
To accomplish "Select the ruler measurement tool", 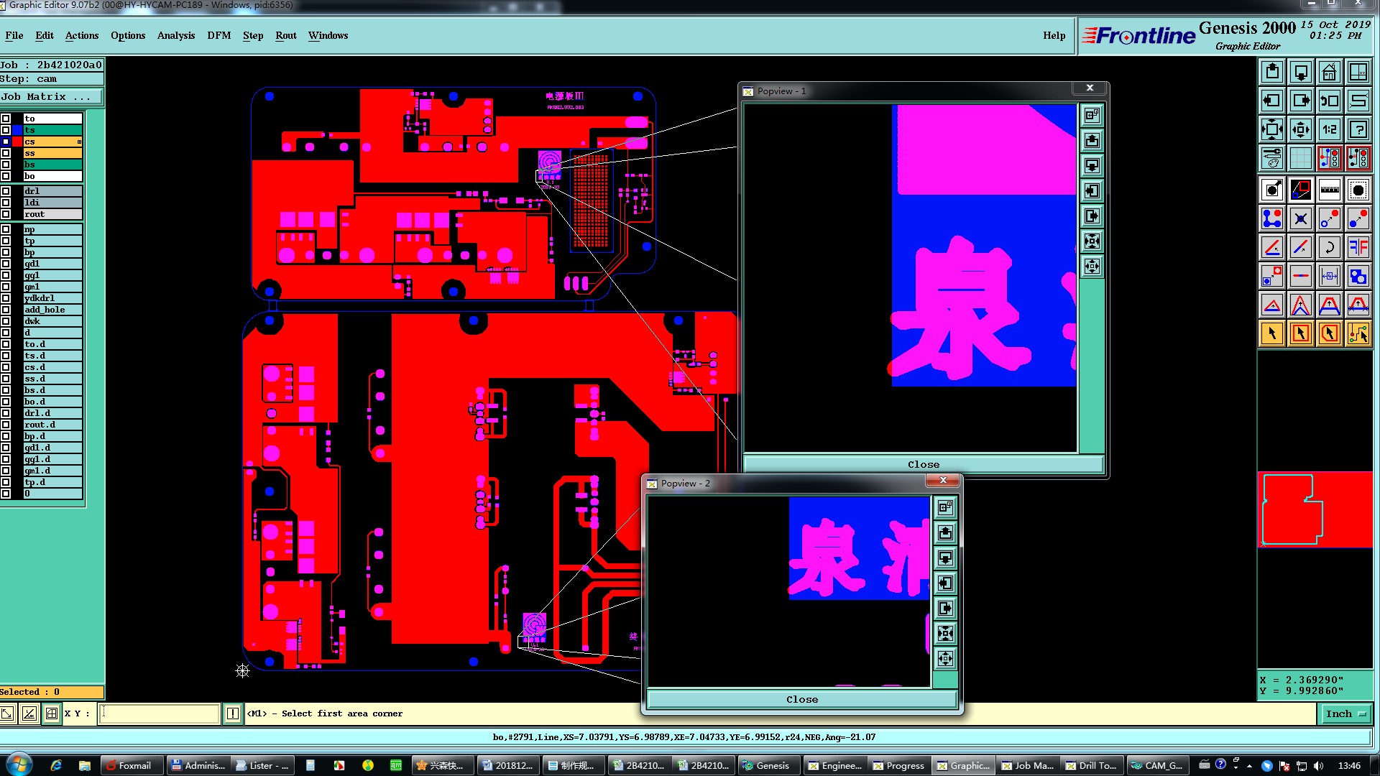I will coord(1329,190).
